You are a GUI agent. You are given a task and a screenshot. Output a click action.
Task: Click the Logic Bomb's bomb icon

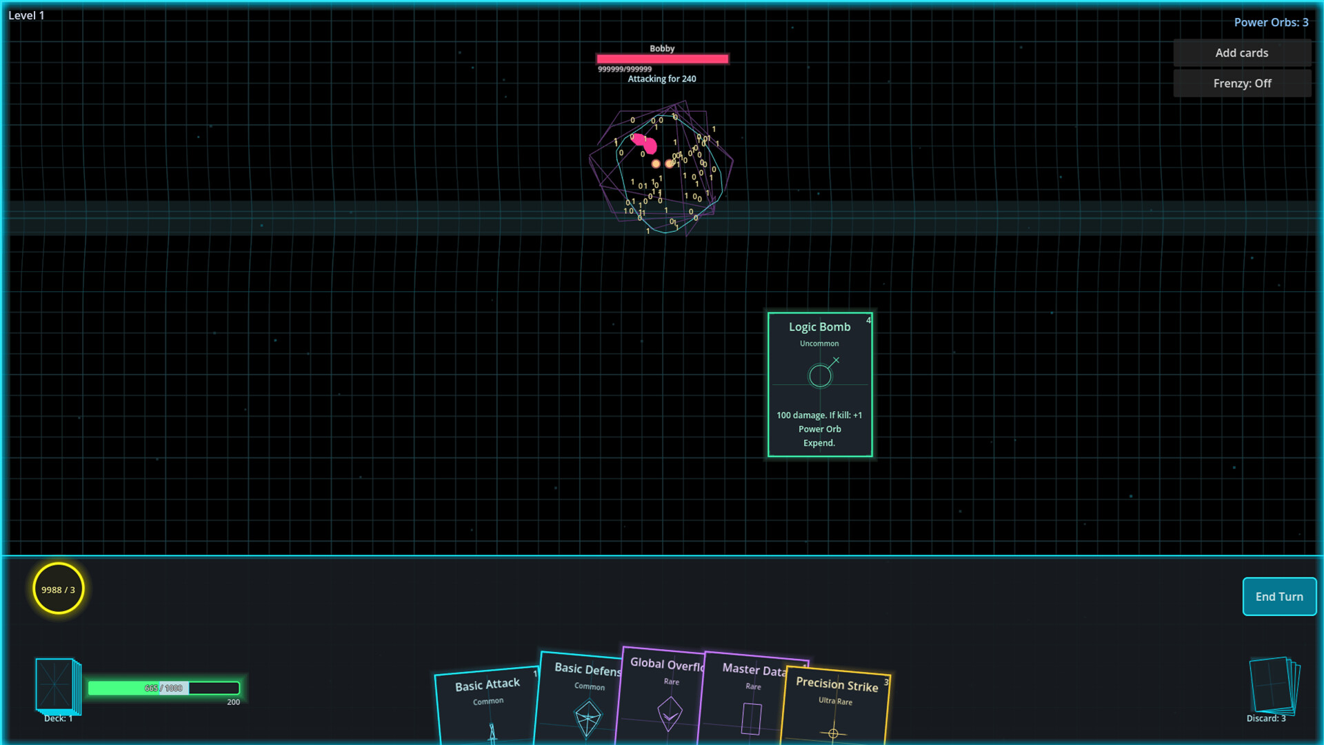click(x=819, y=374)
